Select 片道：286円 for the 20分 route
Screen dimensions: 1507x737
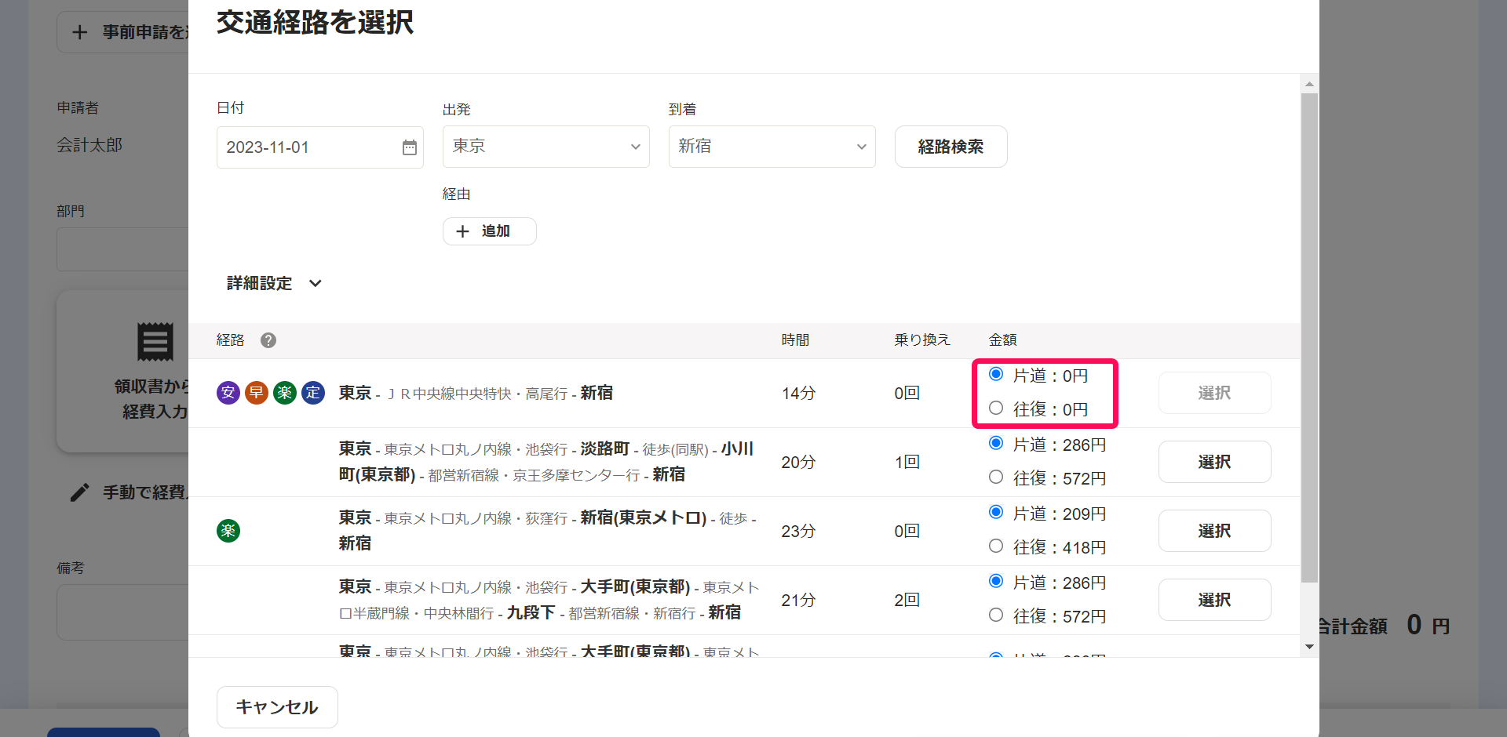click(996, 444)
